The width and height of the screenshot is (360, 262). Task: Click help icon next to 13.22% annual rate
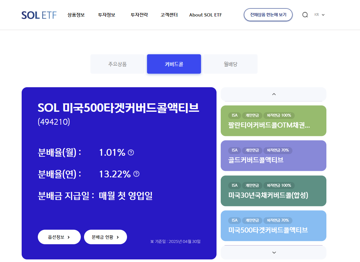pyautogui.click(x=136, y=174)
